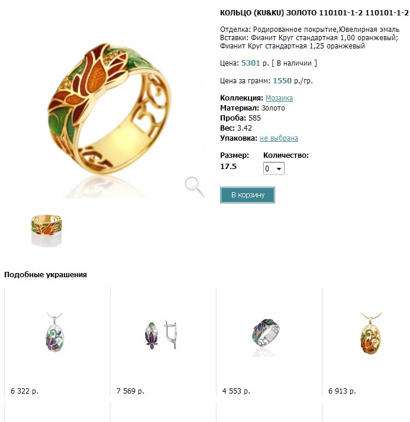Image resolution: width=410 pixels, height=422 pixels.
Task: Open the quantity dropdown showing 0
Action: click(x=274, y=168)
